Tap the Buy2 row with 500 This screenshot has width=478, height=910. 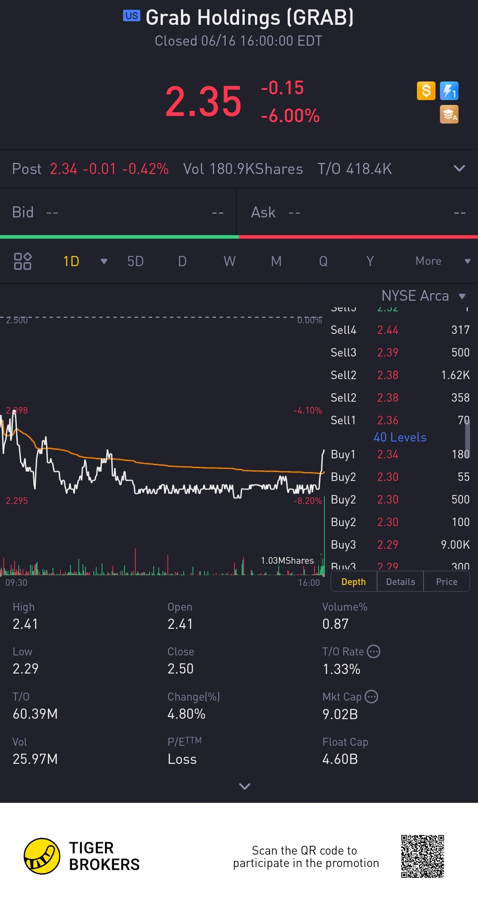coord(400,500)
